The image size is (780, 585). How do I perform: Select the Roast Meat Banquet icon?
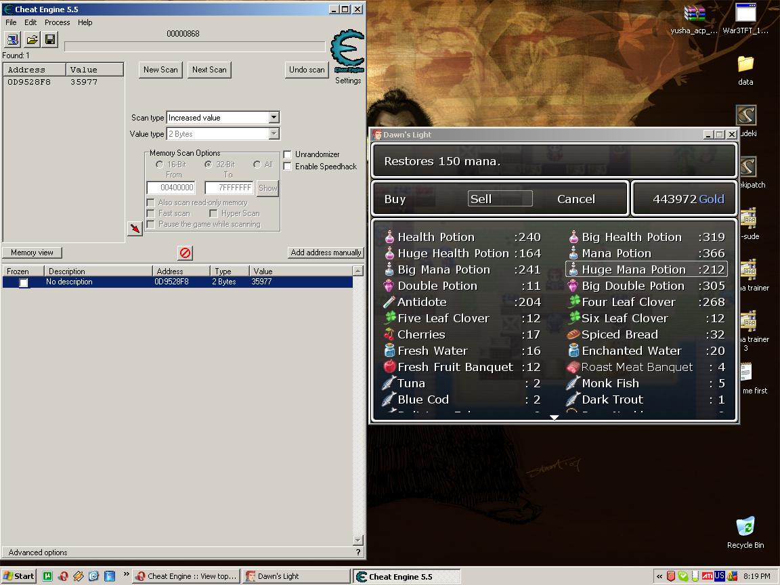pos(573,367)
